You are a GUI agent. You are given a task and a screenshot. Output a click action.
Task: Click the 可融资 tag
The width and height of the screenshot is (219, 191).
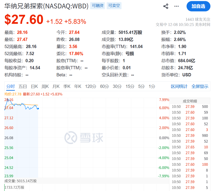pos(98,6)
